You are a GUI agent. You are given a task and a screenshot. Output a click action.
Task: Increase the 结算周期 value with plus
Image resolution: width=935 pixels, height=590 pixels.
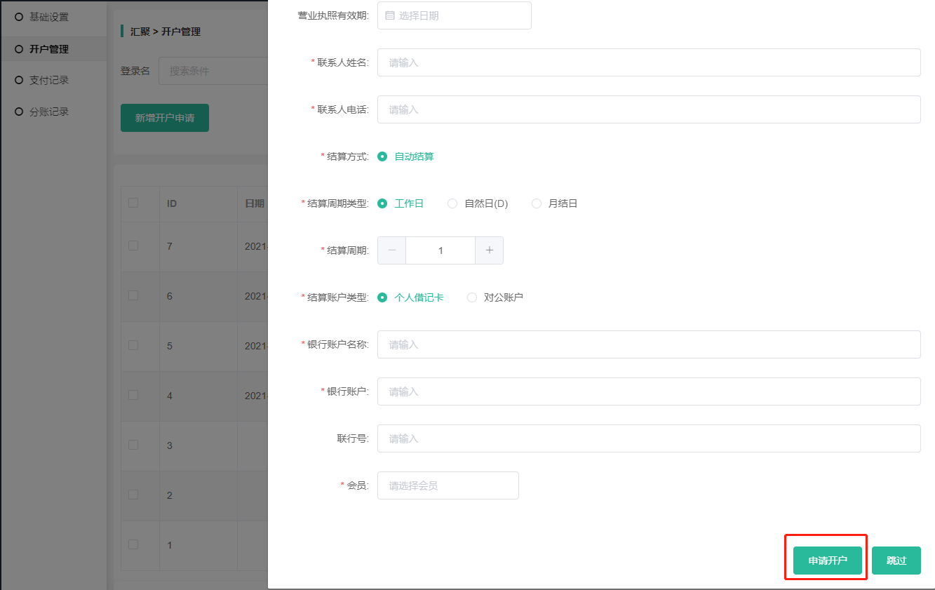490,250
